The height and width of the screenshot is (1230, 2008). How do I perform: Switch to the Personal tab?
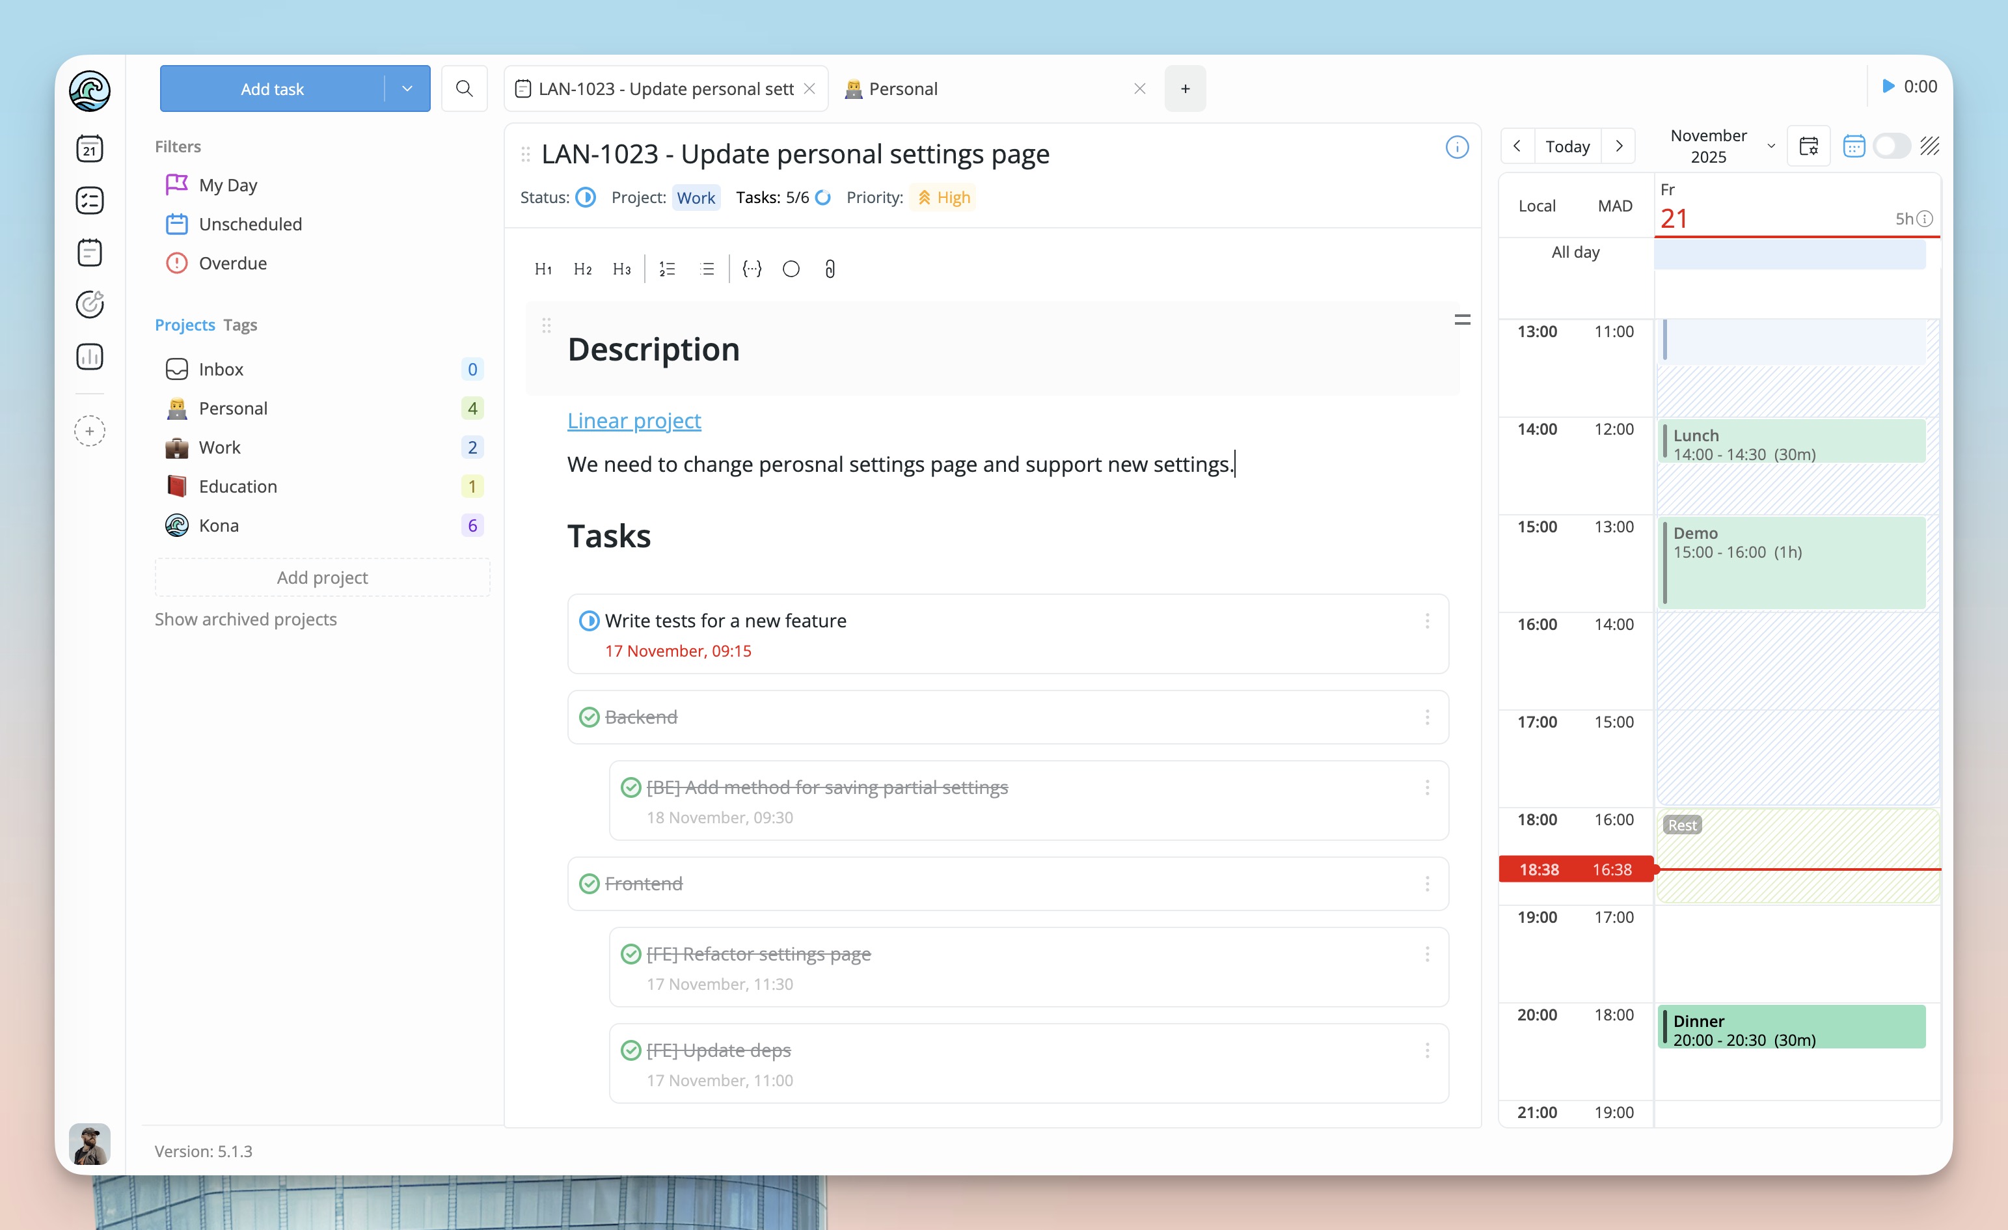click(x=903, y=88)
